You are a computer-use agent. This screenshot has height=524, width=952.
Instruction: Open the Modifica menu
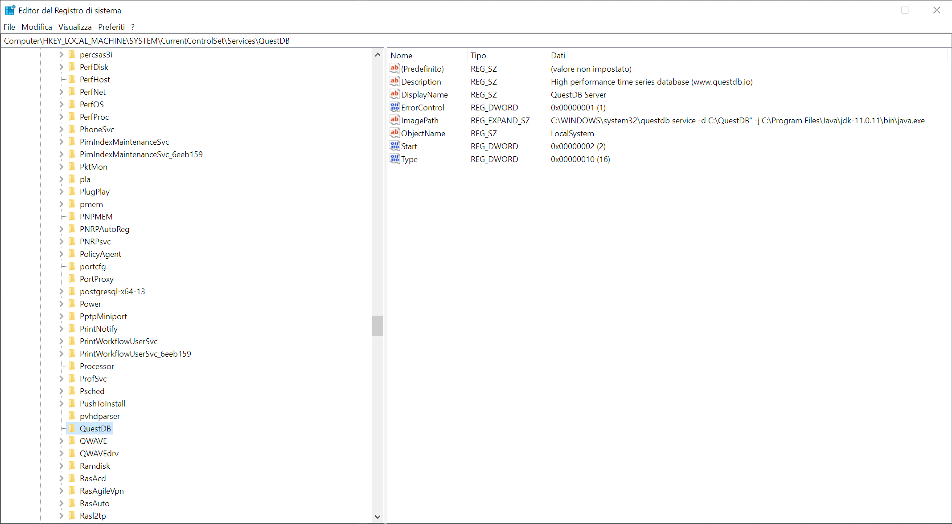(37, 27)
